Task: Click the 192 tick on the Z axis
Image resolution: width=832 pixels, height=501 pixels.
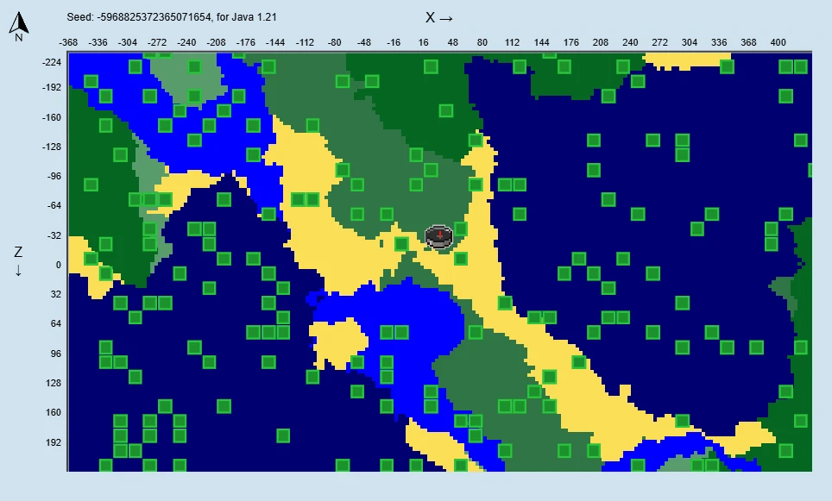Action: [53, 442]
